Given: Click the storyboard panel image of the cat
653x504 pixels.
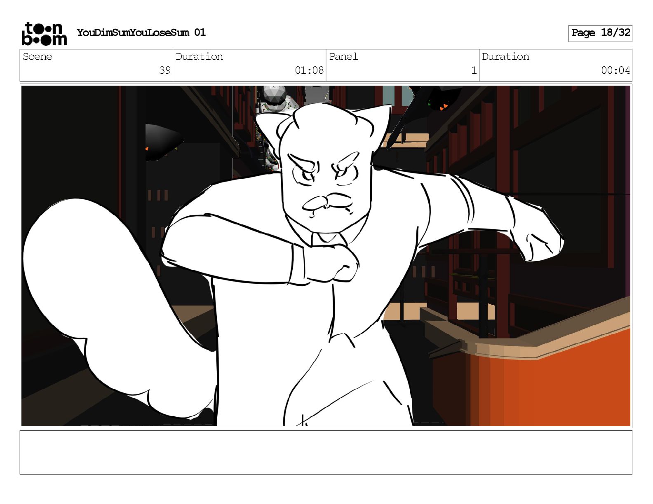Looking at the screenshot, I should click(326, 256).
